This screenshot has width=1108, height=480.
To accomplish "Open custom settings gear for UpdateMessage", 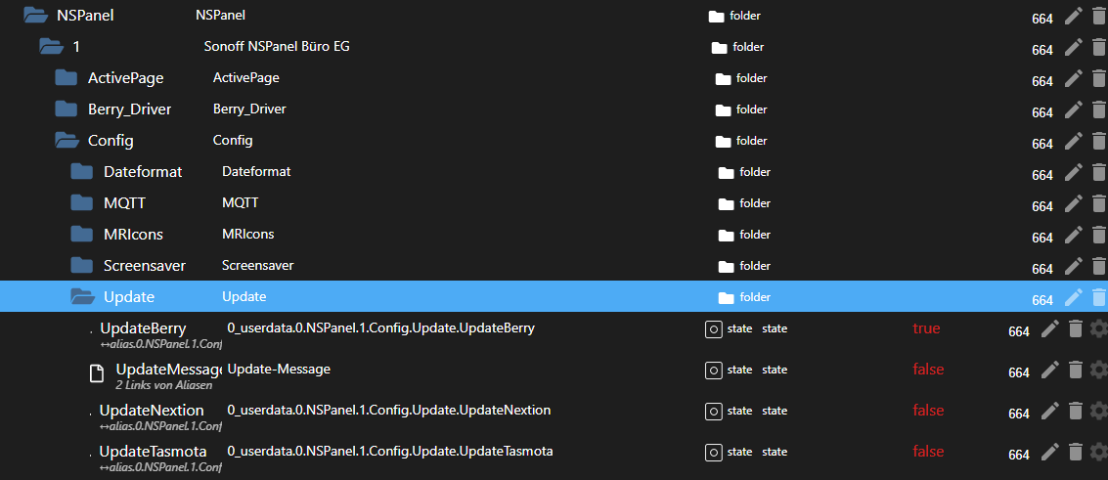I will pos(1098,370).
